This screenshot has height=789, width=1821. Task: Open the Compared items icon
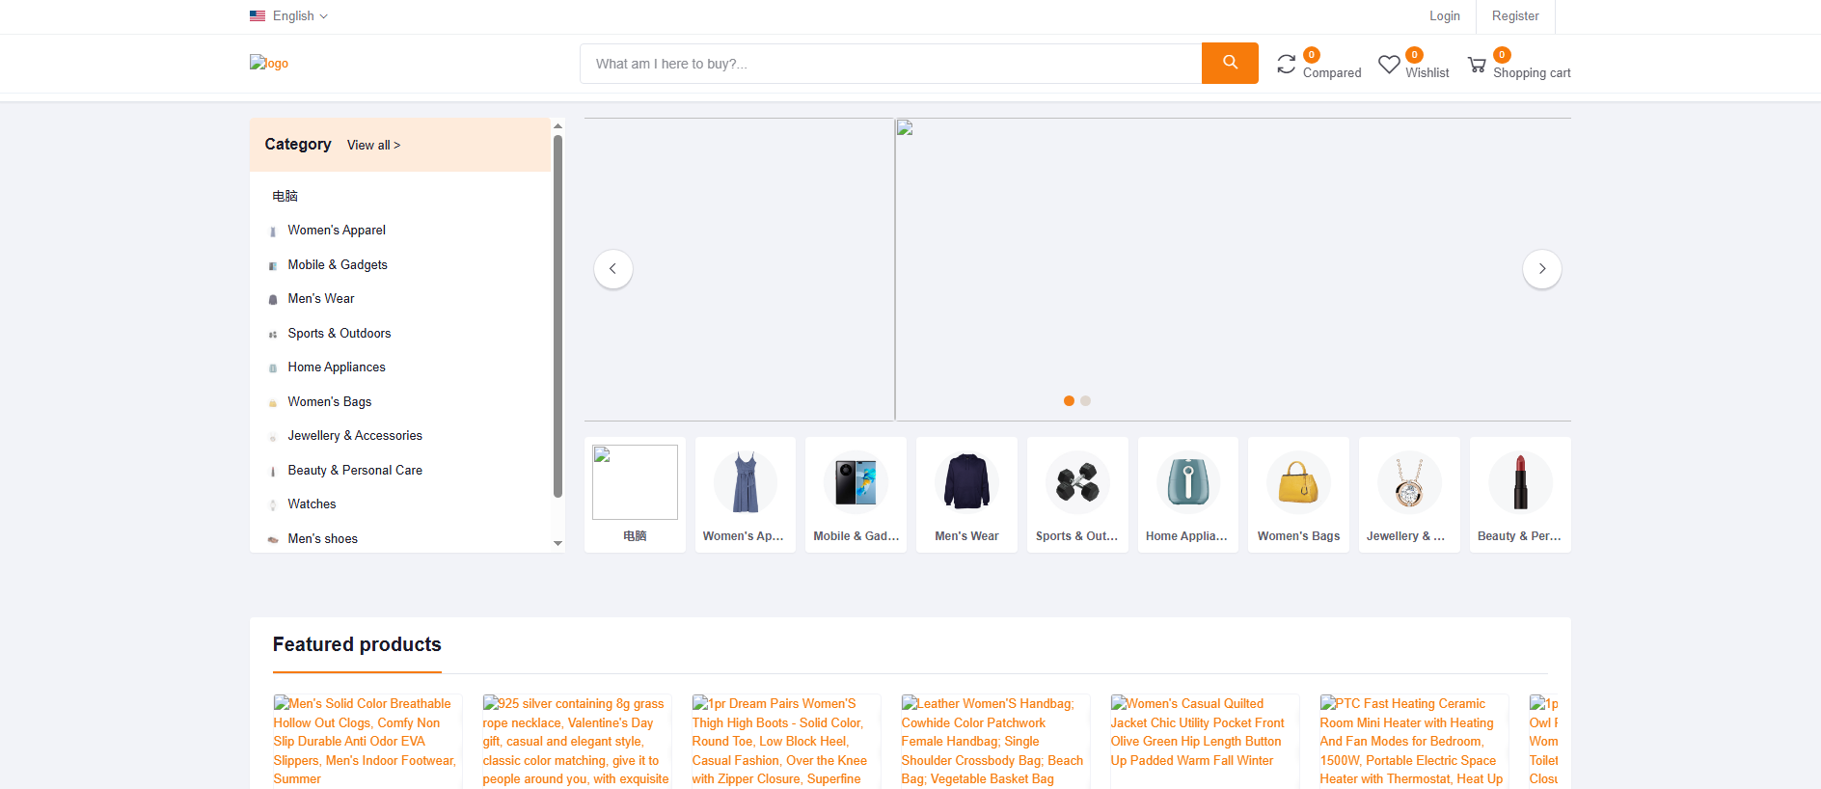(1287, 64)
